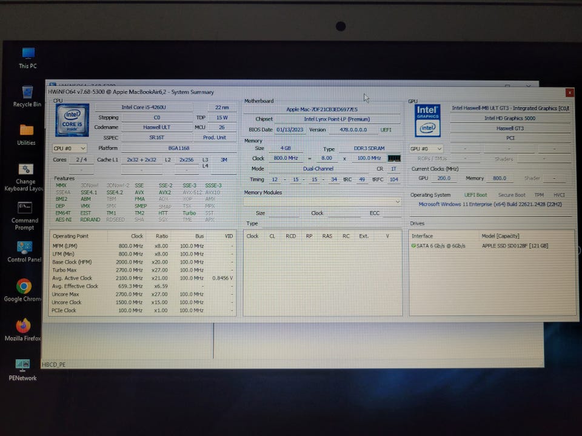Image resolution: width=582 pixels, height=436 pixels.
Task: Click BIOS version 478.0.0.0.0
Action: pos(353,130)
